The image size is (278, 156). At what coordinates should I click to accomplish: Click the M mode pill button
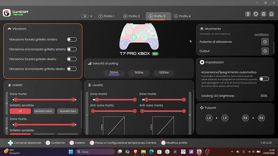(x=85, y=16)
